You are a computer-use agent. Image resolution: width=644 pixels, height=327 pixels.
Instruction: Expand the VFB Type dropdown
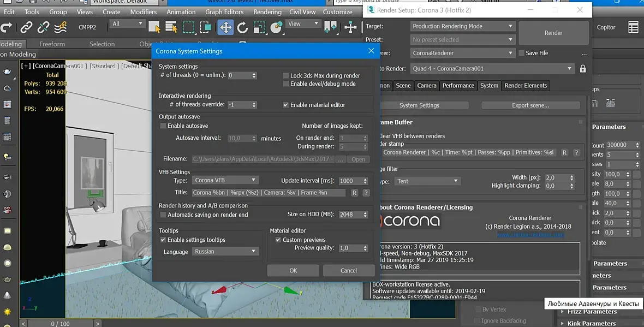pyautogui.click(x=225, y=180)
